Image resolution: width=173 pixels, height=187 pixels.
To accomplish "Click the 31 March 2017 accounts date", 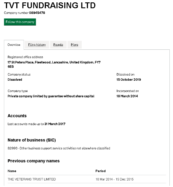I will (55, 124).
